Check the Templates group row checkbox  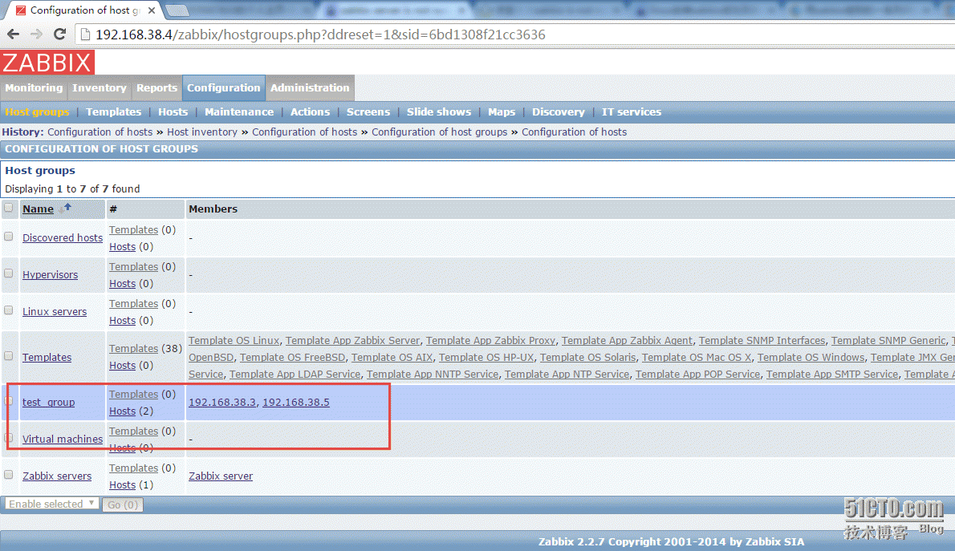(x=9, y=355)
